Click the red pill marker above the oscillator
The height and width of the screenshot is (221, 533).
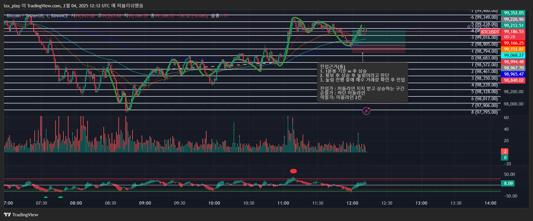pos(293,171)
